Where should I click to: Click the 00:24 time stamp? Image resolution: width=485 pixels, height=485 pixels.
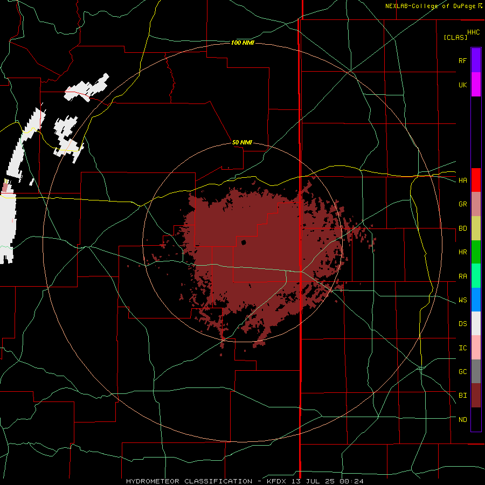click(351, 481)
